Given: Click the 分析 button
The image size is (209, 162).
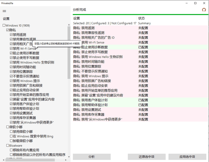Looking at the screenshot, I should click(x=92, y=157).
